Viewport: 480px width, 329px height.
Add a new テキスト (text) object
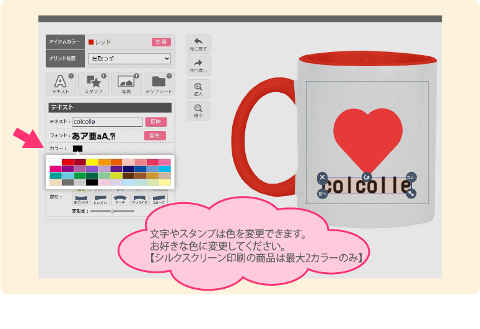tap(61, 83)
